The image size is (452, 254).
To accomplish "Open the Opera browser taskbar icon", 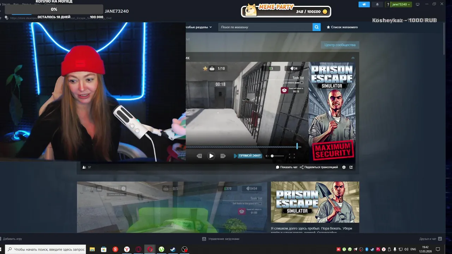I will click(x=138, y=249).
